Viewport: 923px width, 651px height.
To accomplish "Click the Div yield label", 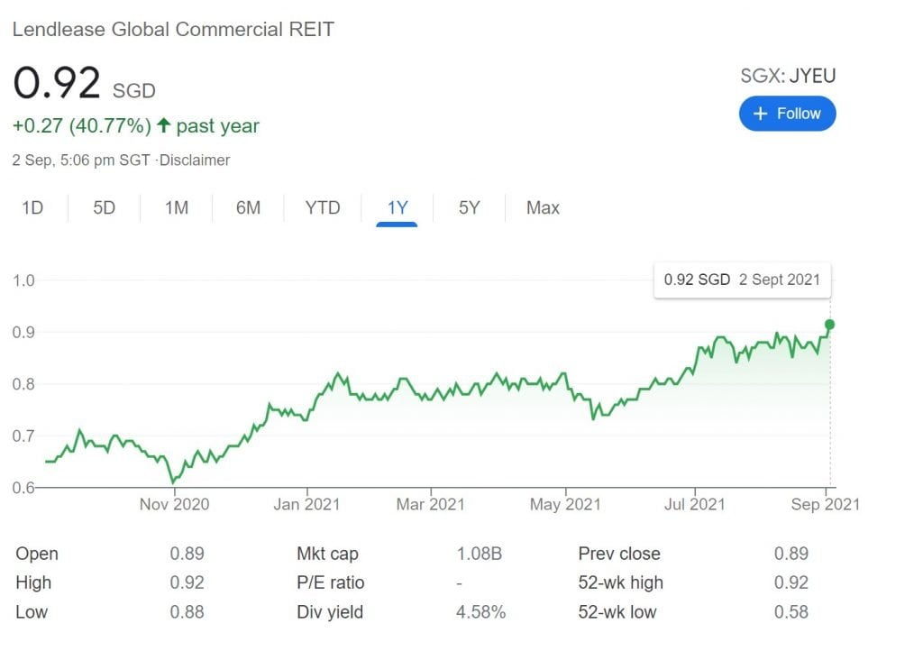I will point(330,611).
